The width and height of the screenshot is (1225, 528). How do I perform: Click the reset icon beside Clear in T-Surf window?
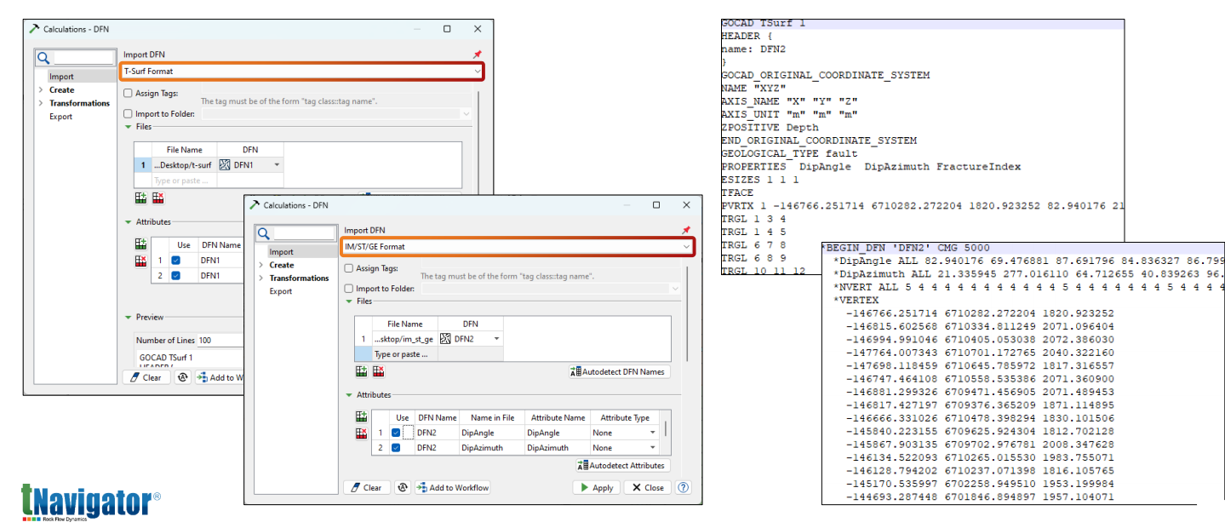click(x=182, y=377)
